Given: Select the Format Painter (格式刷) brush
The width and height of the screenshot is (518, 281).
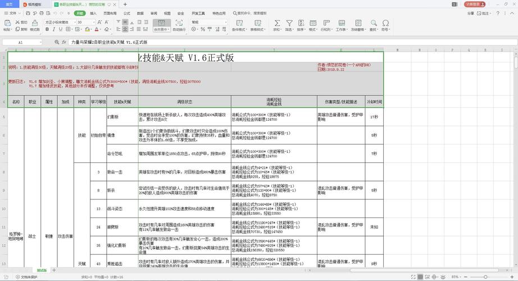Looking at the screenshot, I should 35,23.
